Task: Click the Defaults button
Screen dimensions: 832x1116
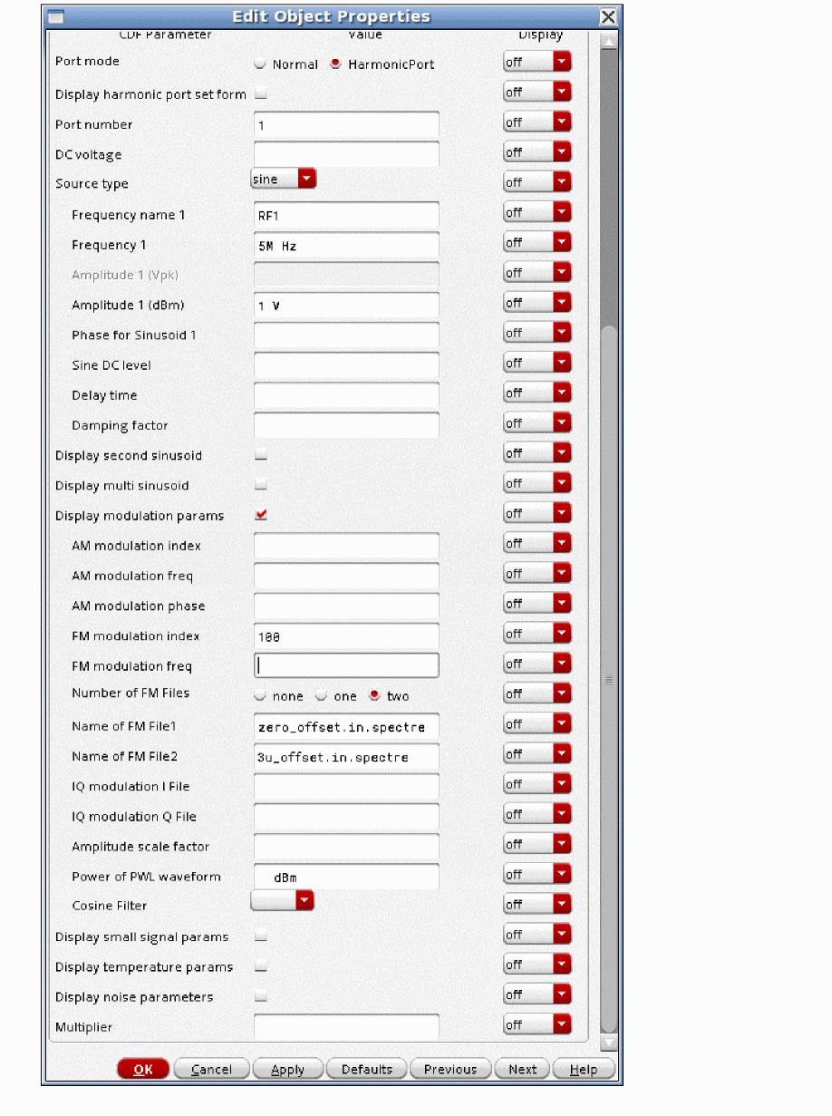Action: [x=366, y=1069]
